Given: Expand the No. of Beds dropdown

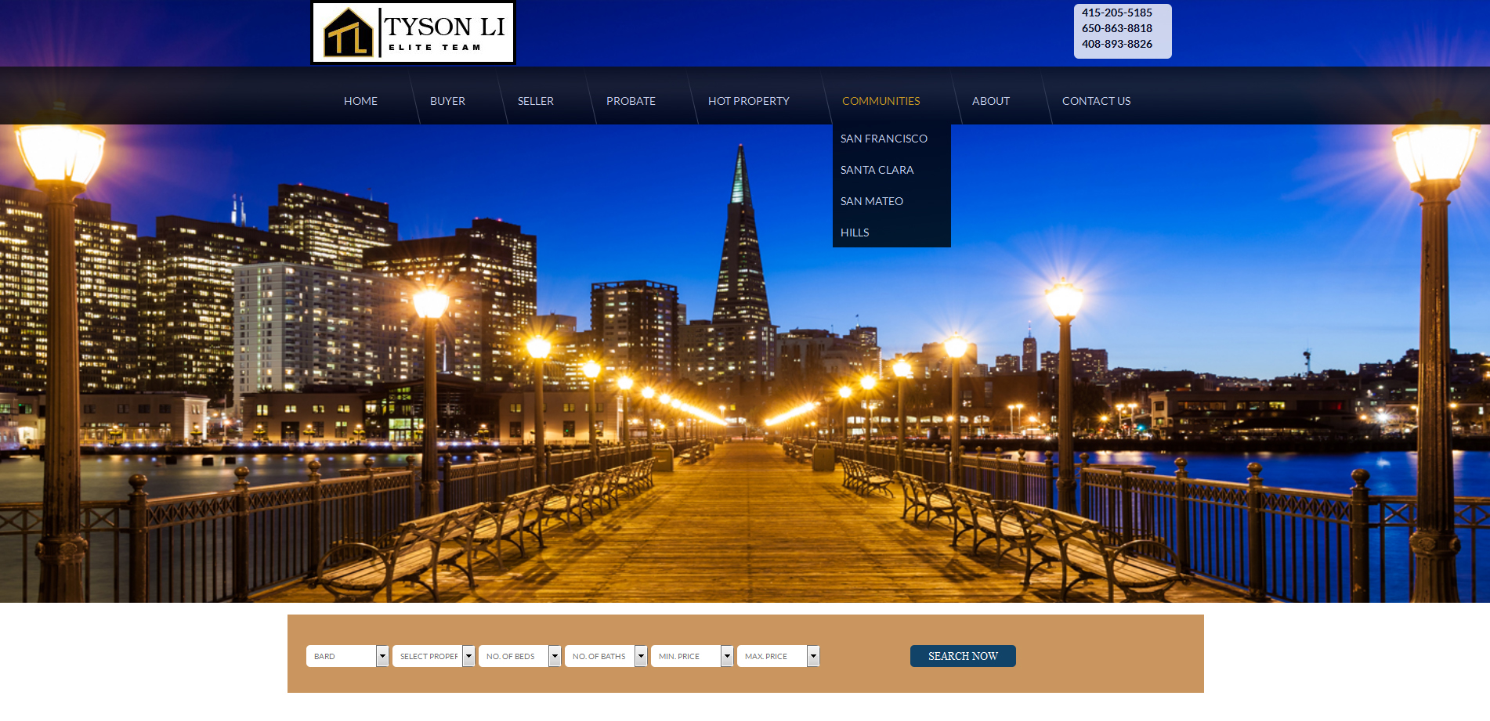Looking at the screenshot, I should [519, 656].
